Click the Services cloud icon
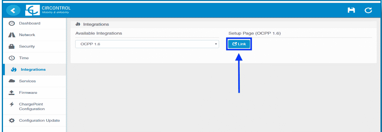 tap(12, 81)
